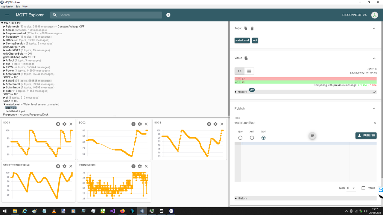Open the Windows Start menu
Screen dimensions: 383x215
tap(5, 211)
